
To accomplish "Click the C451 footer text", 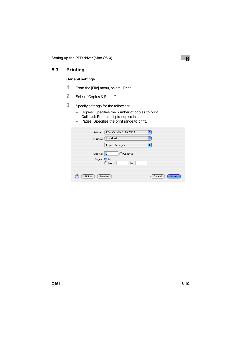I will click(56, 284).
